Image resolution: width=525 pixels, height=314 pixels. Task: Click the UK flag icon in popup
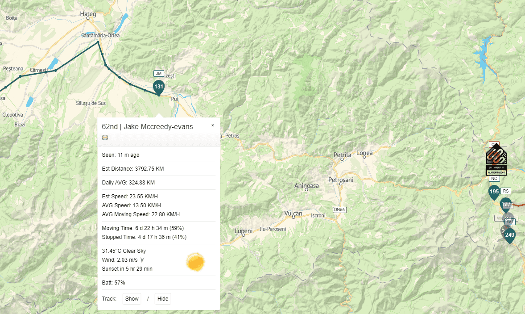pos(105,138)
